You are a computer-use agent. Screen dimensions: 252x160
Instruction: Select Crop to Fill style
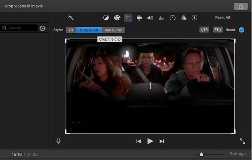click(89, 30)
